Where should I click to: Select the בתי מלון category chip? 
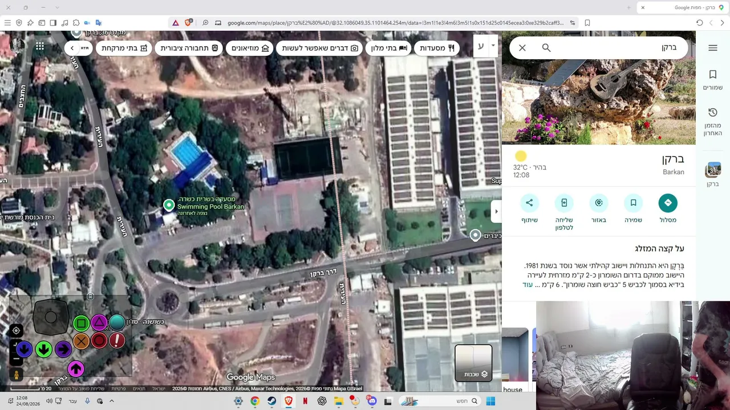point(389,48)
